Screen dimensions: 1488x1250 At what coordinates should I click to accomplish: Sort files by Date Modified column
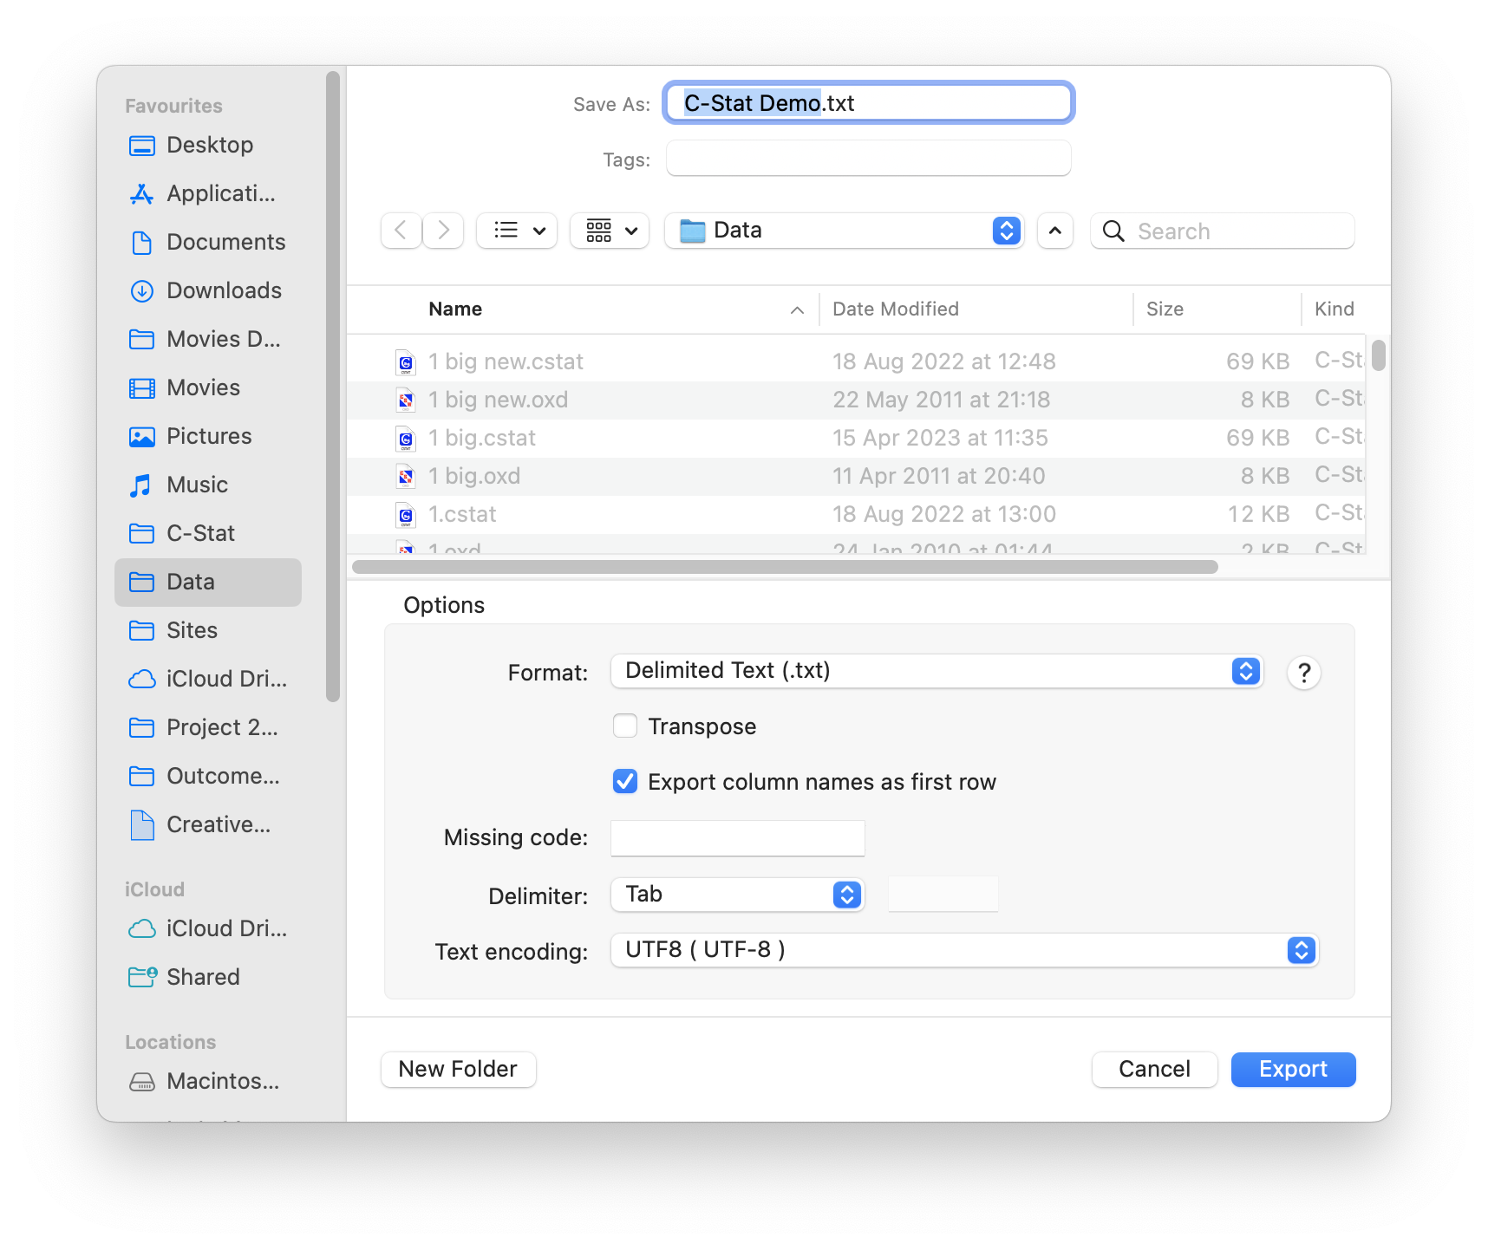(895, 309)
